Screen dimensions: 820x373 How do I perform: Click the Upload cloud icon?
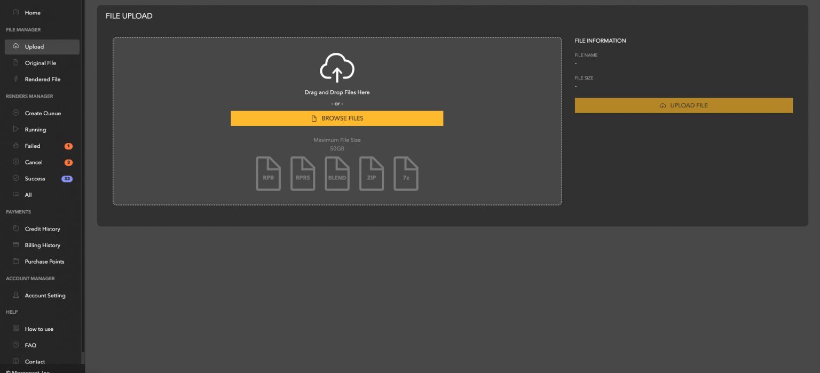pos(16,46)
